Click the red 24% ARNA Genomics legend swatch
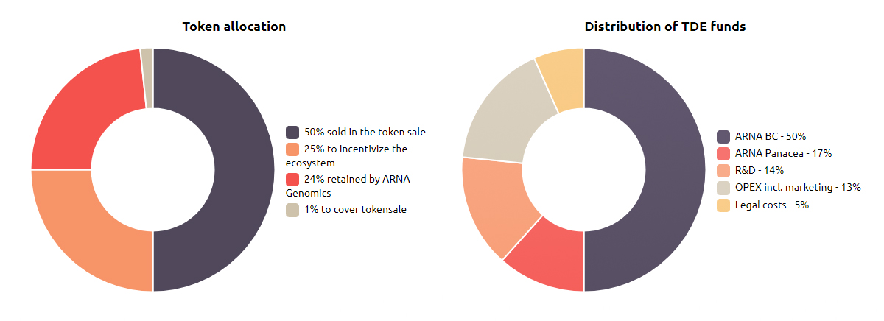This screenshot has height=321, width=884. click(292, 179)
